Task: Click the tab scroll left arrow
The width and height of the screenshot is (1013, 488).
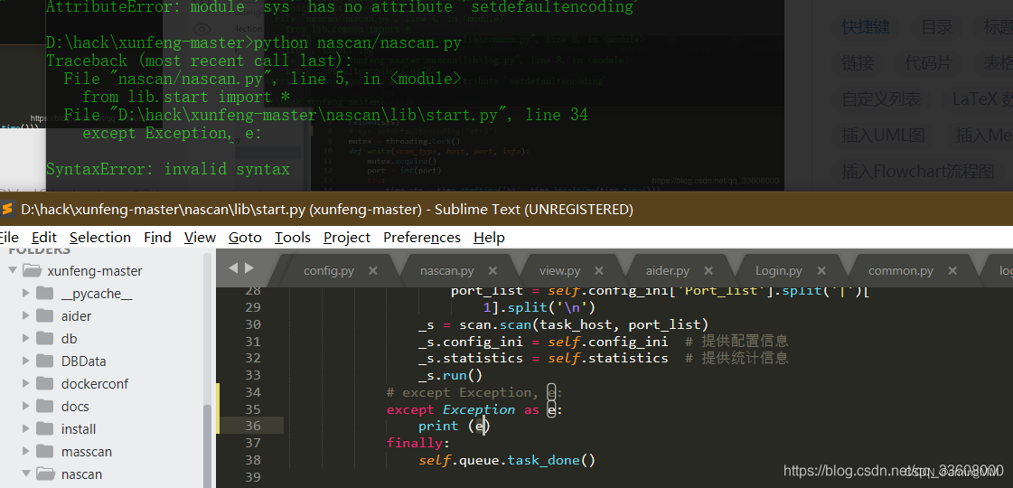Action: [233, 267]
